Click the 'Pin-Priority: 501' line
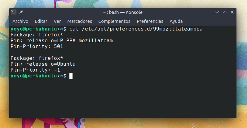 [37, 47]
